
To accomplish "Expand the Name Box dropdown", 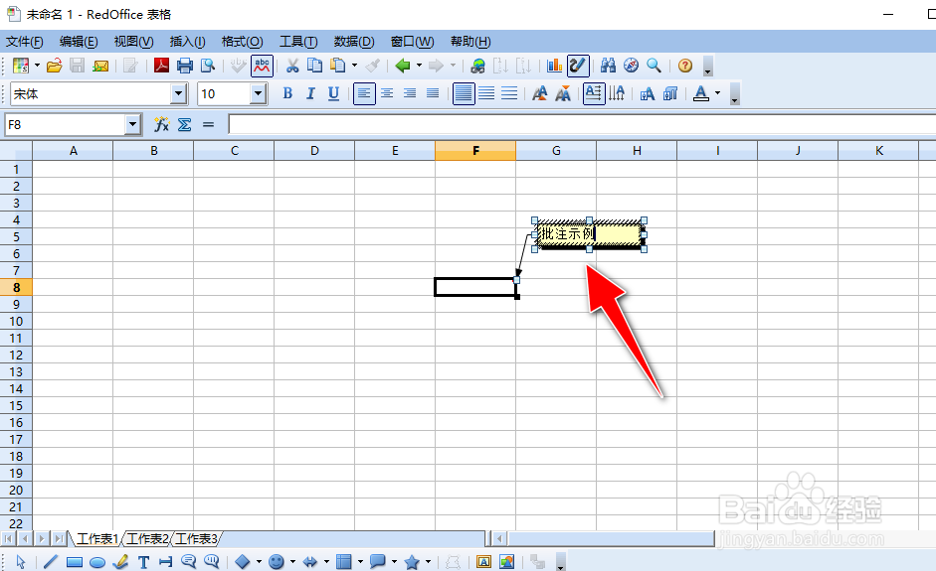I will 132,124.
